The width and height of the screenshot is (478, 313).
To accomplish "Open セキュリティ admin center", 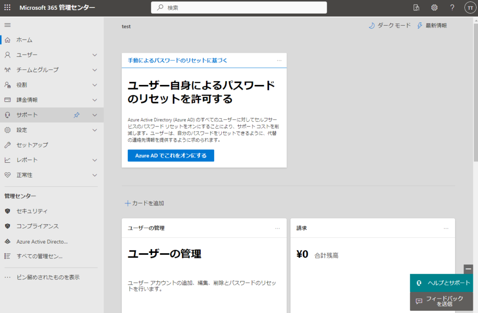I will point(52,211).
